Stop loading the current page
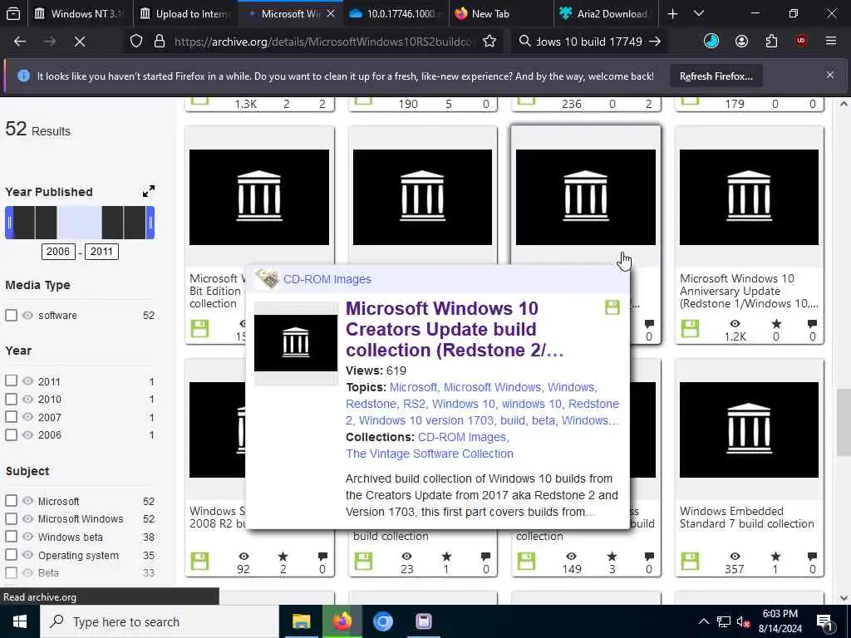Viewport: 851px width, 638px height. coord(80,42)
